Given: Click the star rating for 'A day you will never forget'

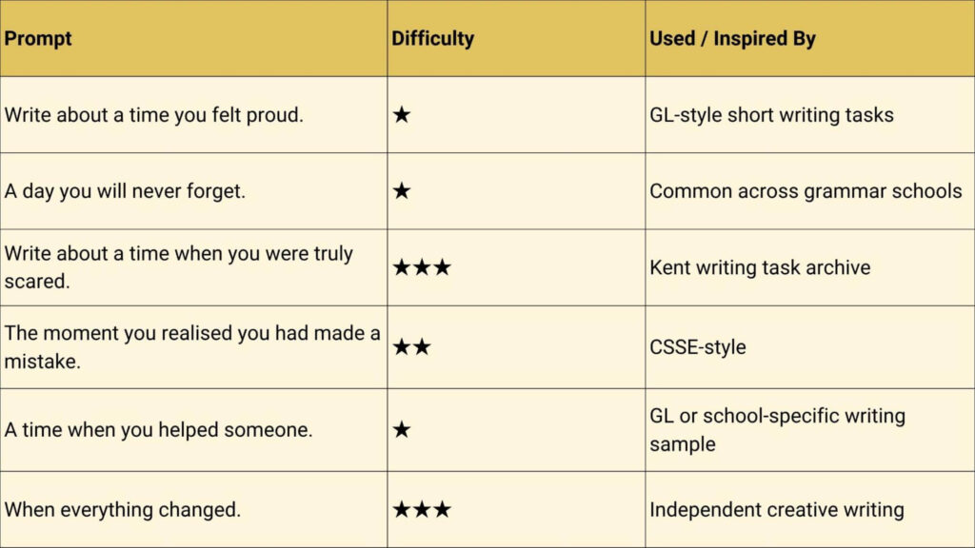Looking at the screenshot, I should click(402, 191).
